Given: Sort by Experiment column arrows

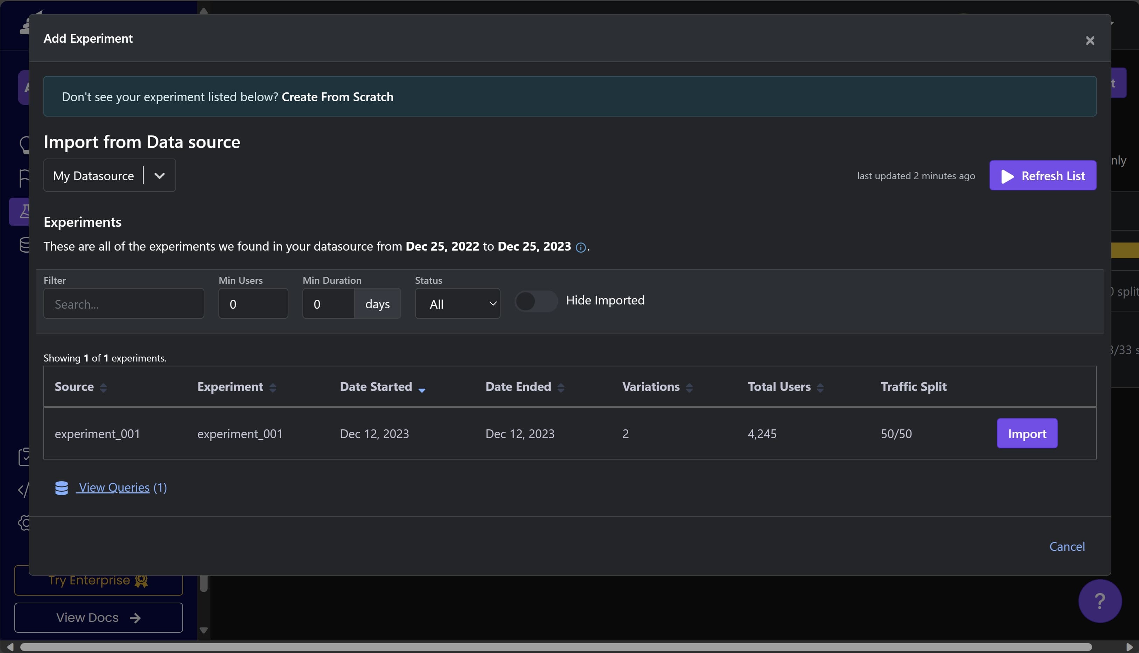Looking at the screenshot, I should click(273, 387).
